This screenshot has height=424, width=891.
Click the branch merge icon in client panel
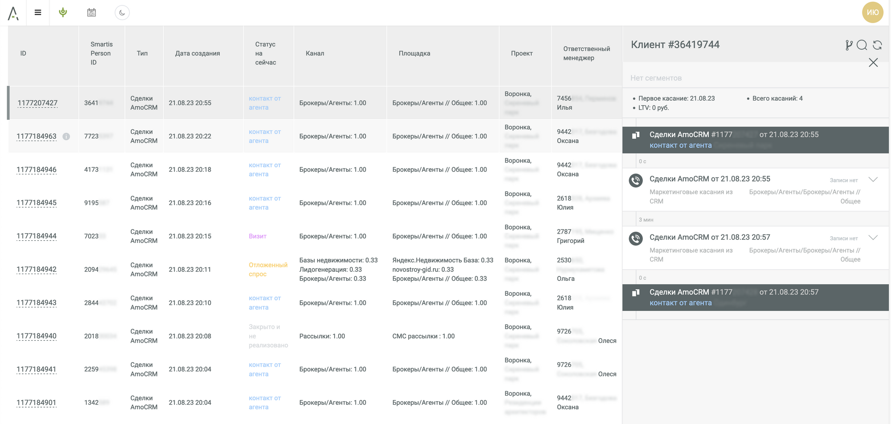coord(849,45)
